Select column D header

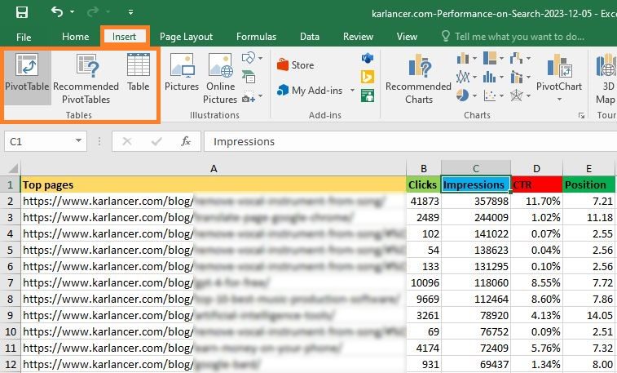click(537, 168)
